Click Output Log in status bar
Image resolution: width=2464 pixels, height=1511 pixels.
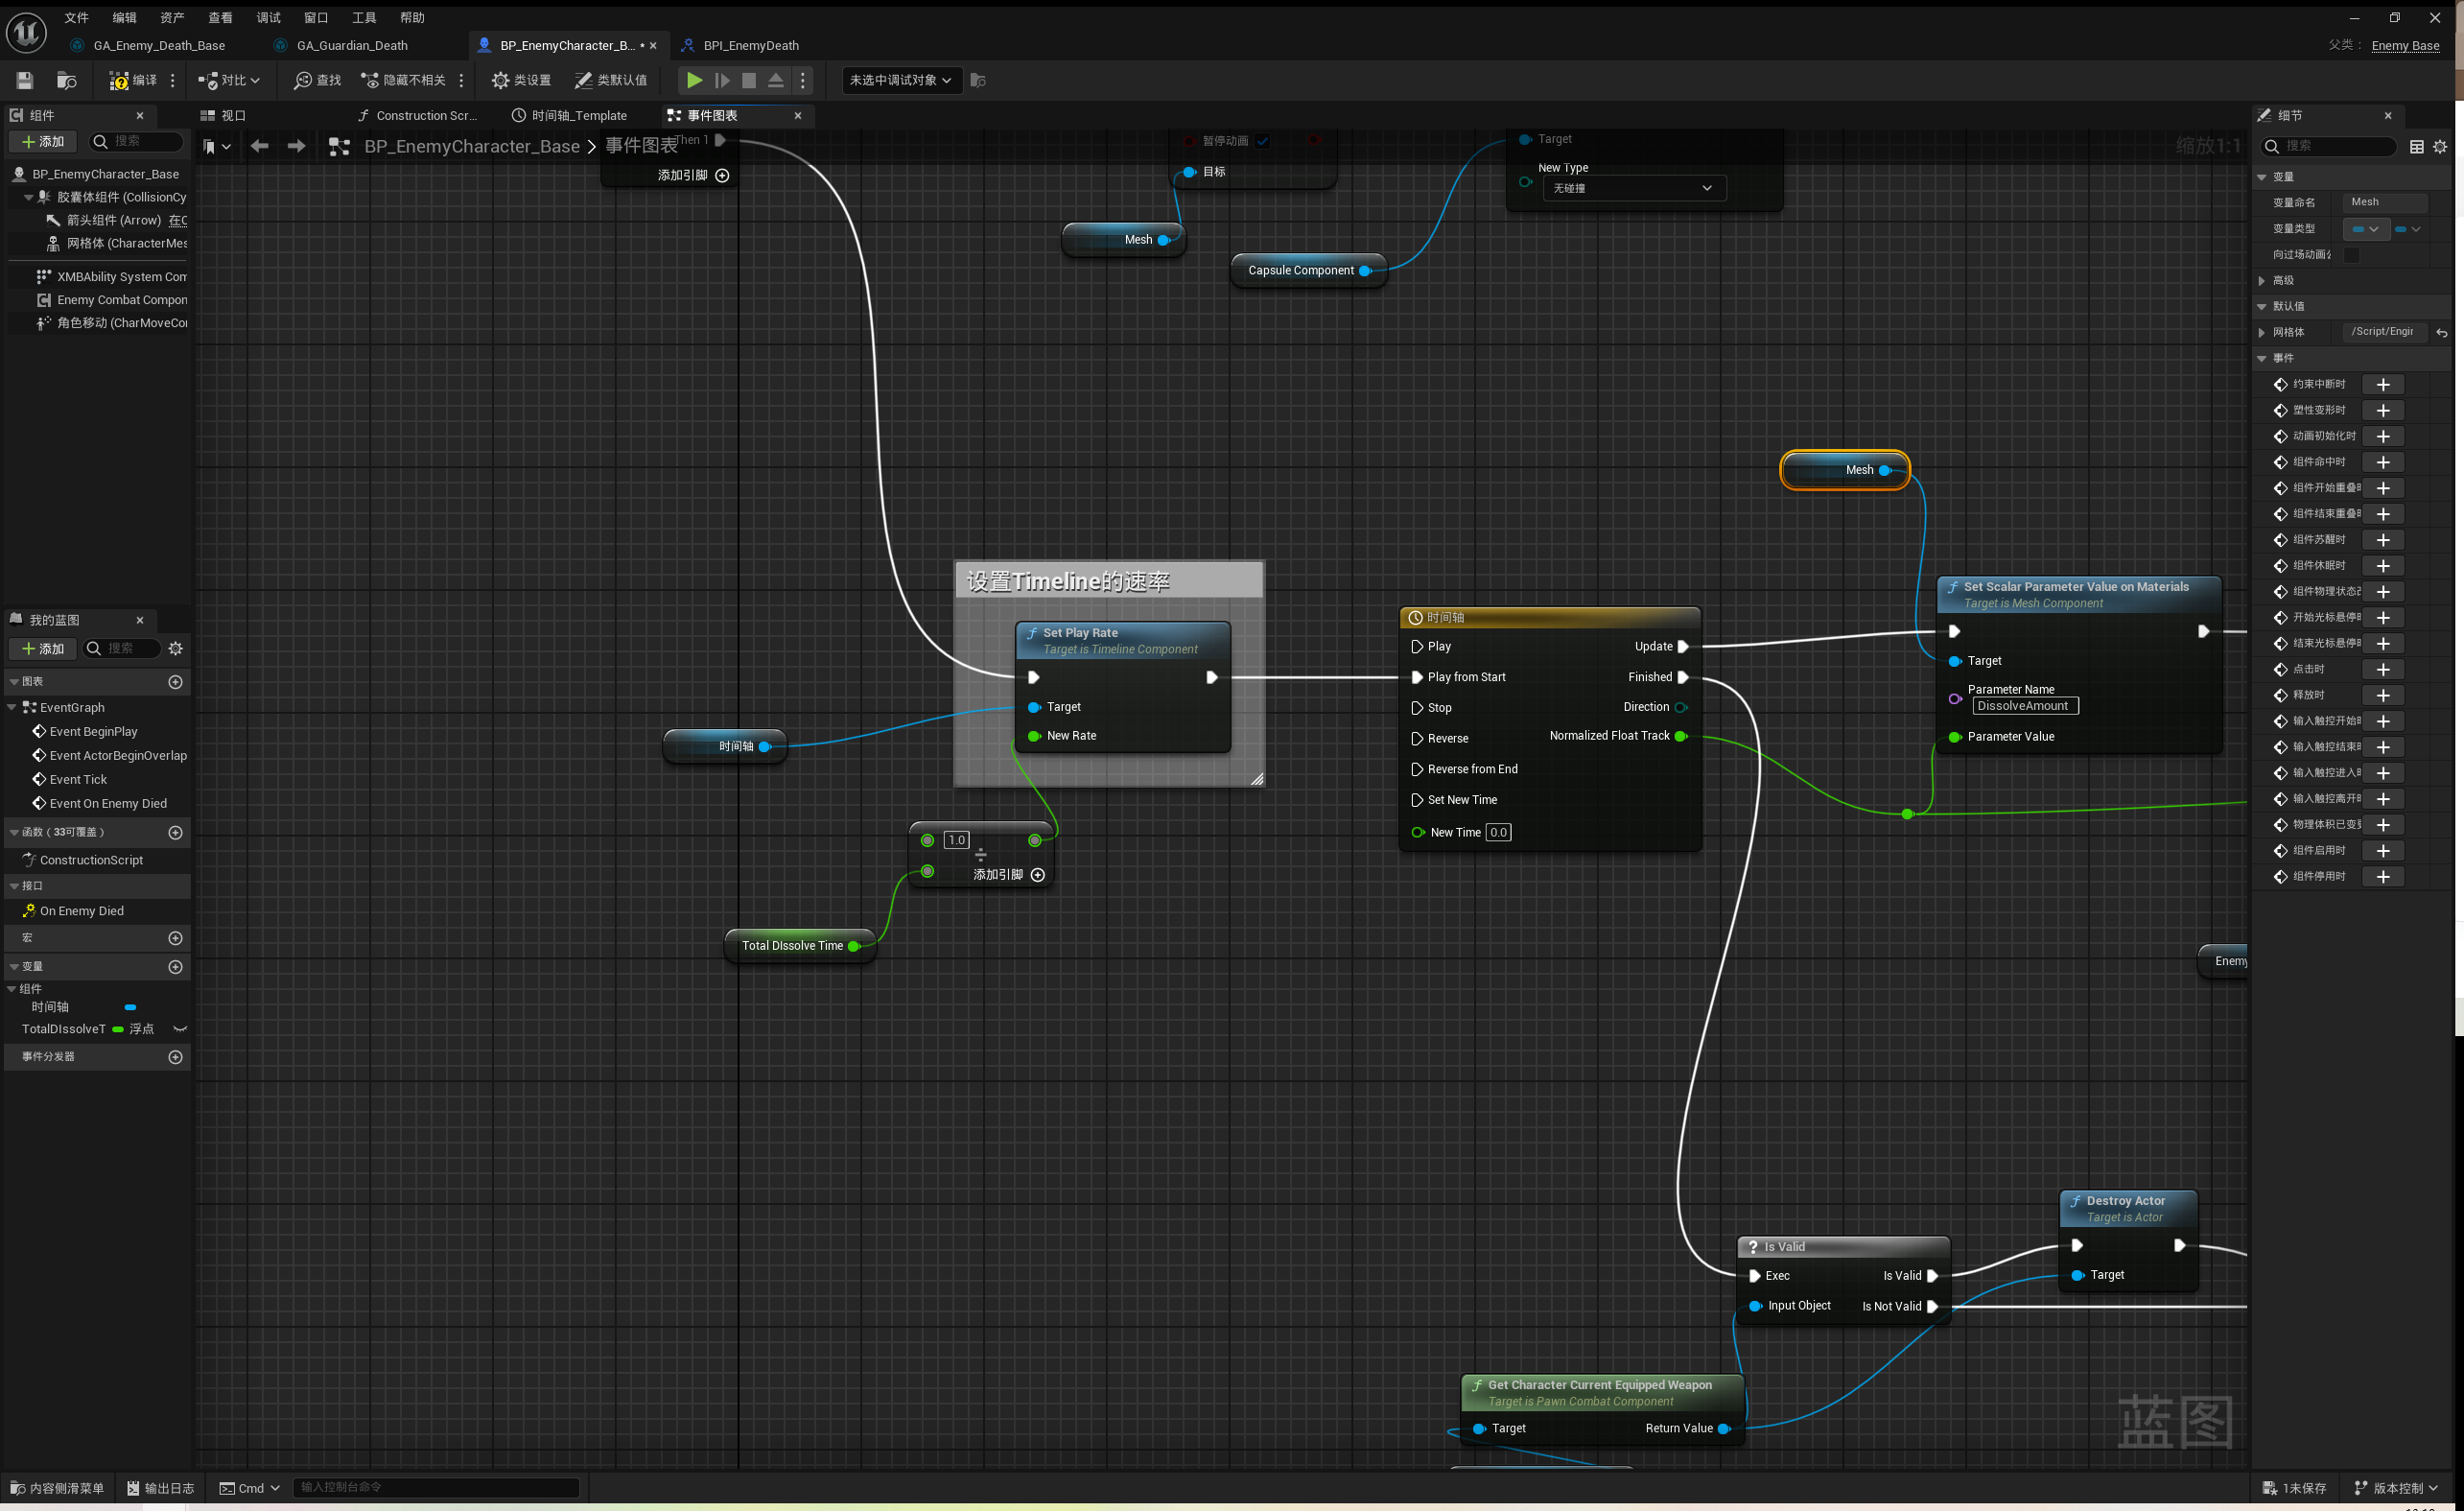tap(160, 1488)
